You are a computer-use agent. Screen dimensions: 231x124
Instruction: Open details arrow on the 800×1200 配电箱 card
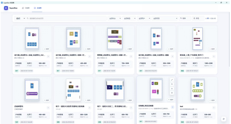(89, 108)
